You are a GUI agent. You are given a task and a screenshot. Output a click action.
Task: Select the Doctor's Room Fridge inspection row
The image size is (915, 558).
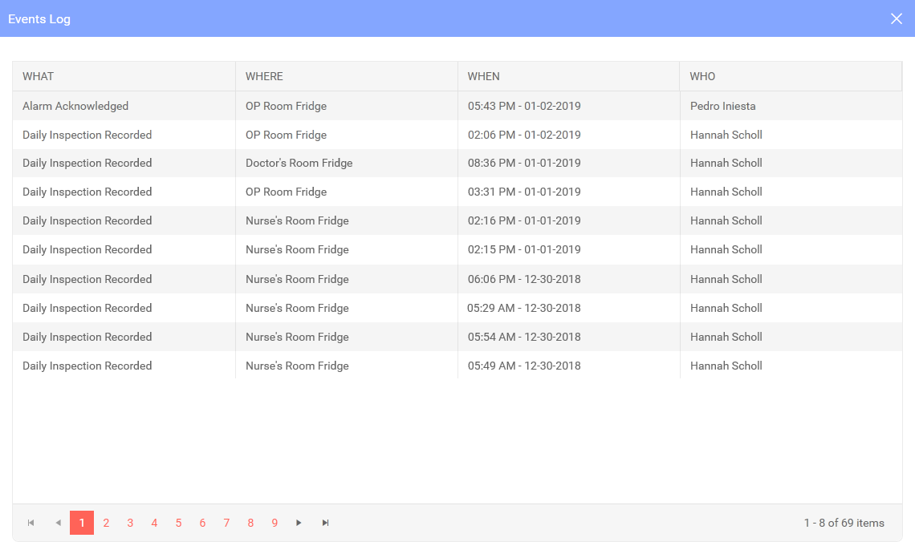298,163
